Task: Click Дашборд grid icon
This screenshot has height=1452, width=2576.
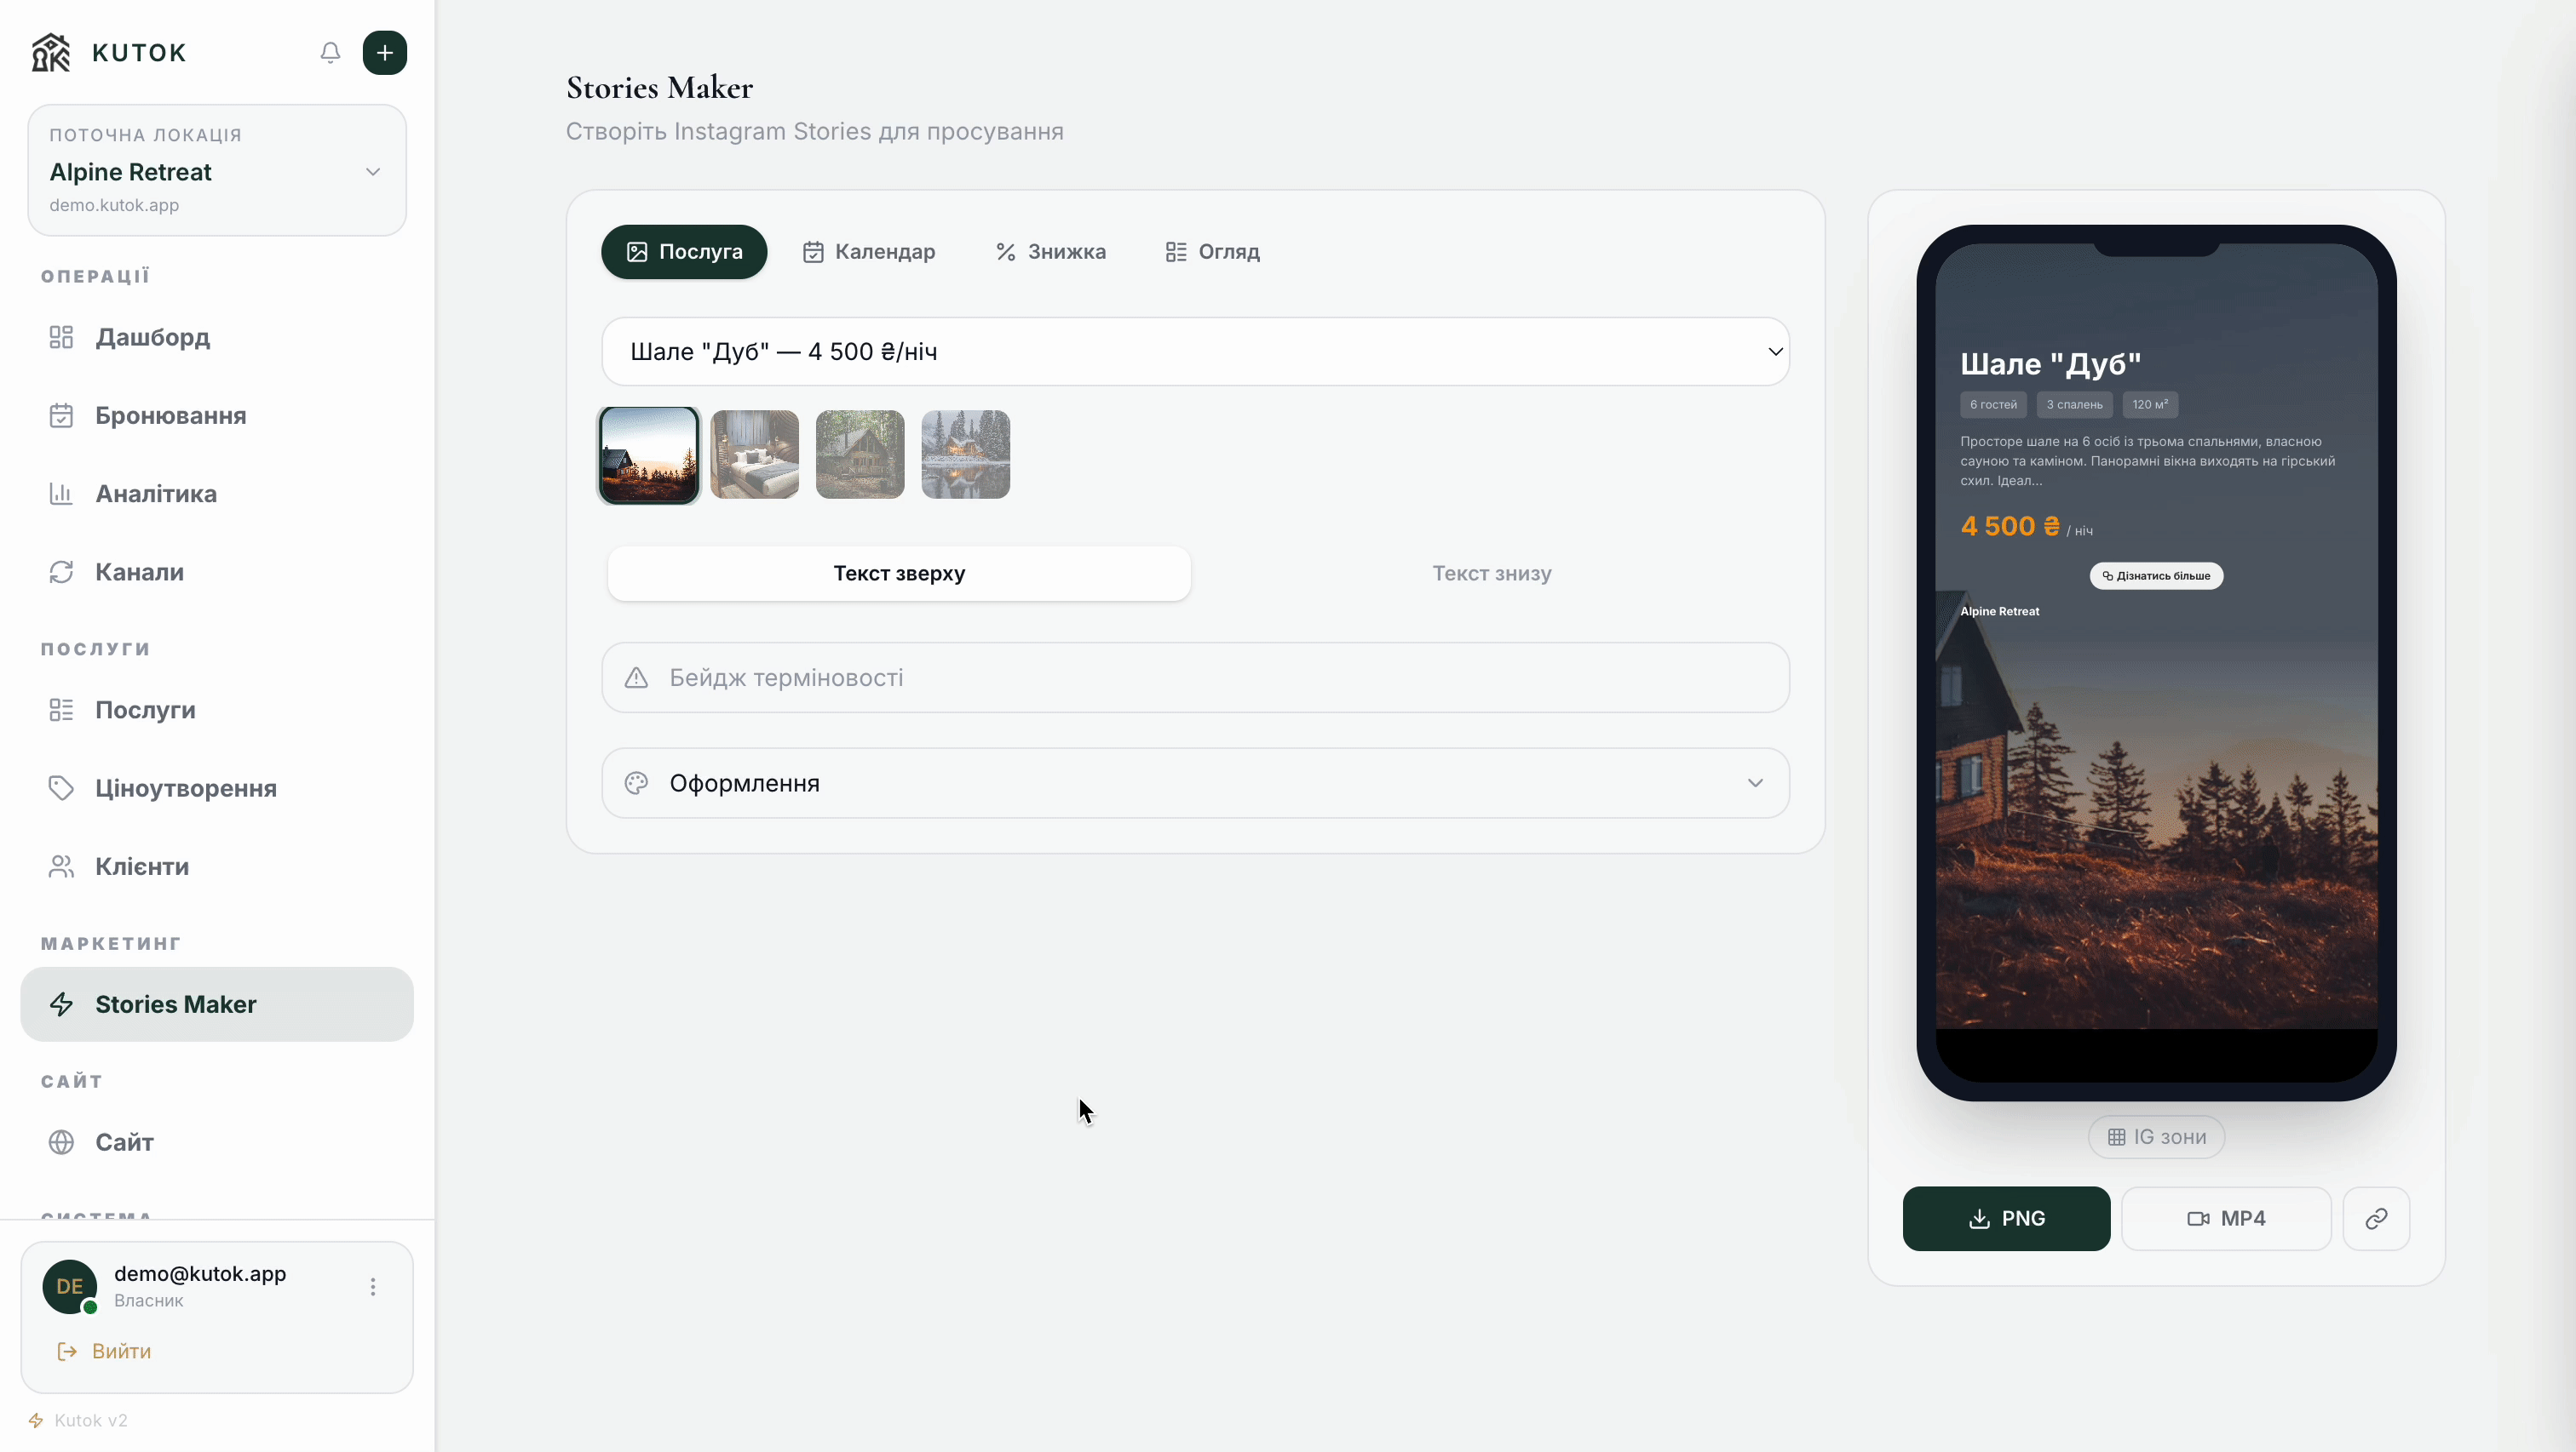Action: click(61, 337)
